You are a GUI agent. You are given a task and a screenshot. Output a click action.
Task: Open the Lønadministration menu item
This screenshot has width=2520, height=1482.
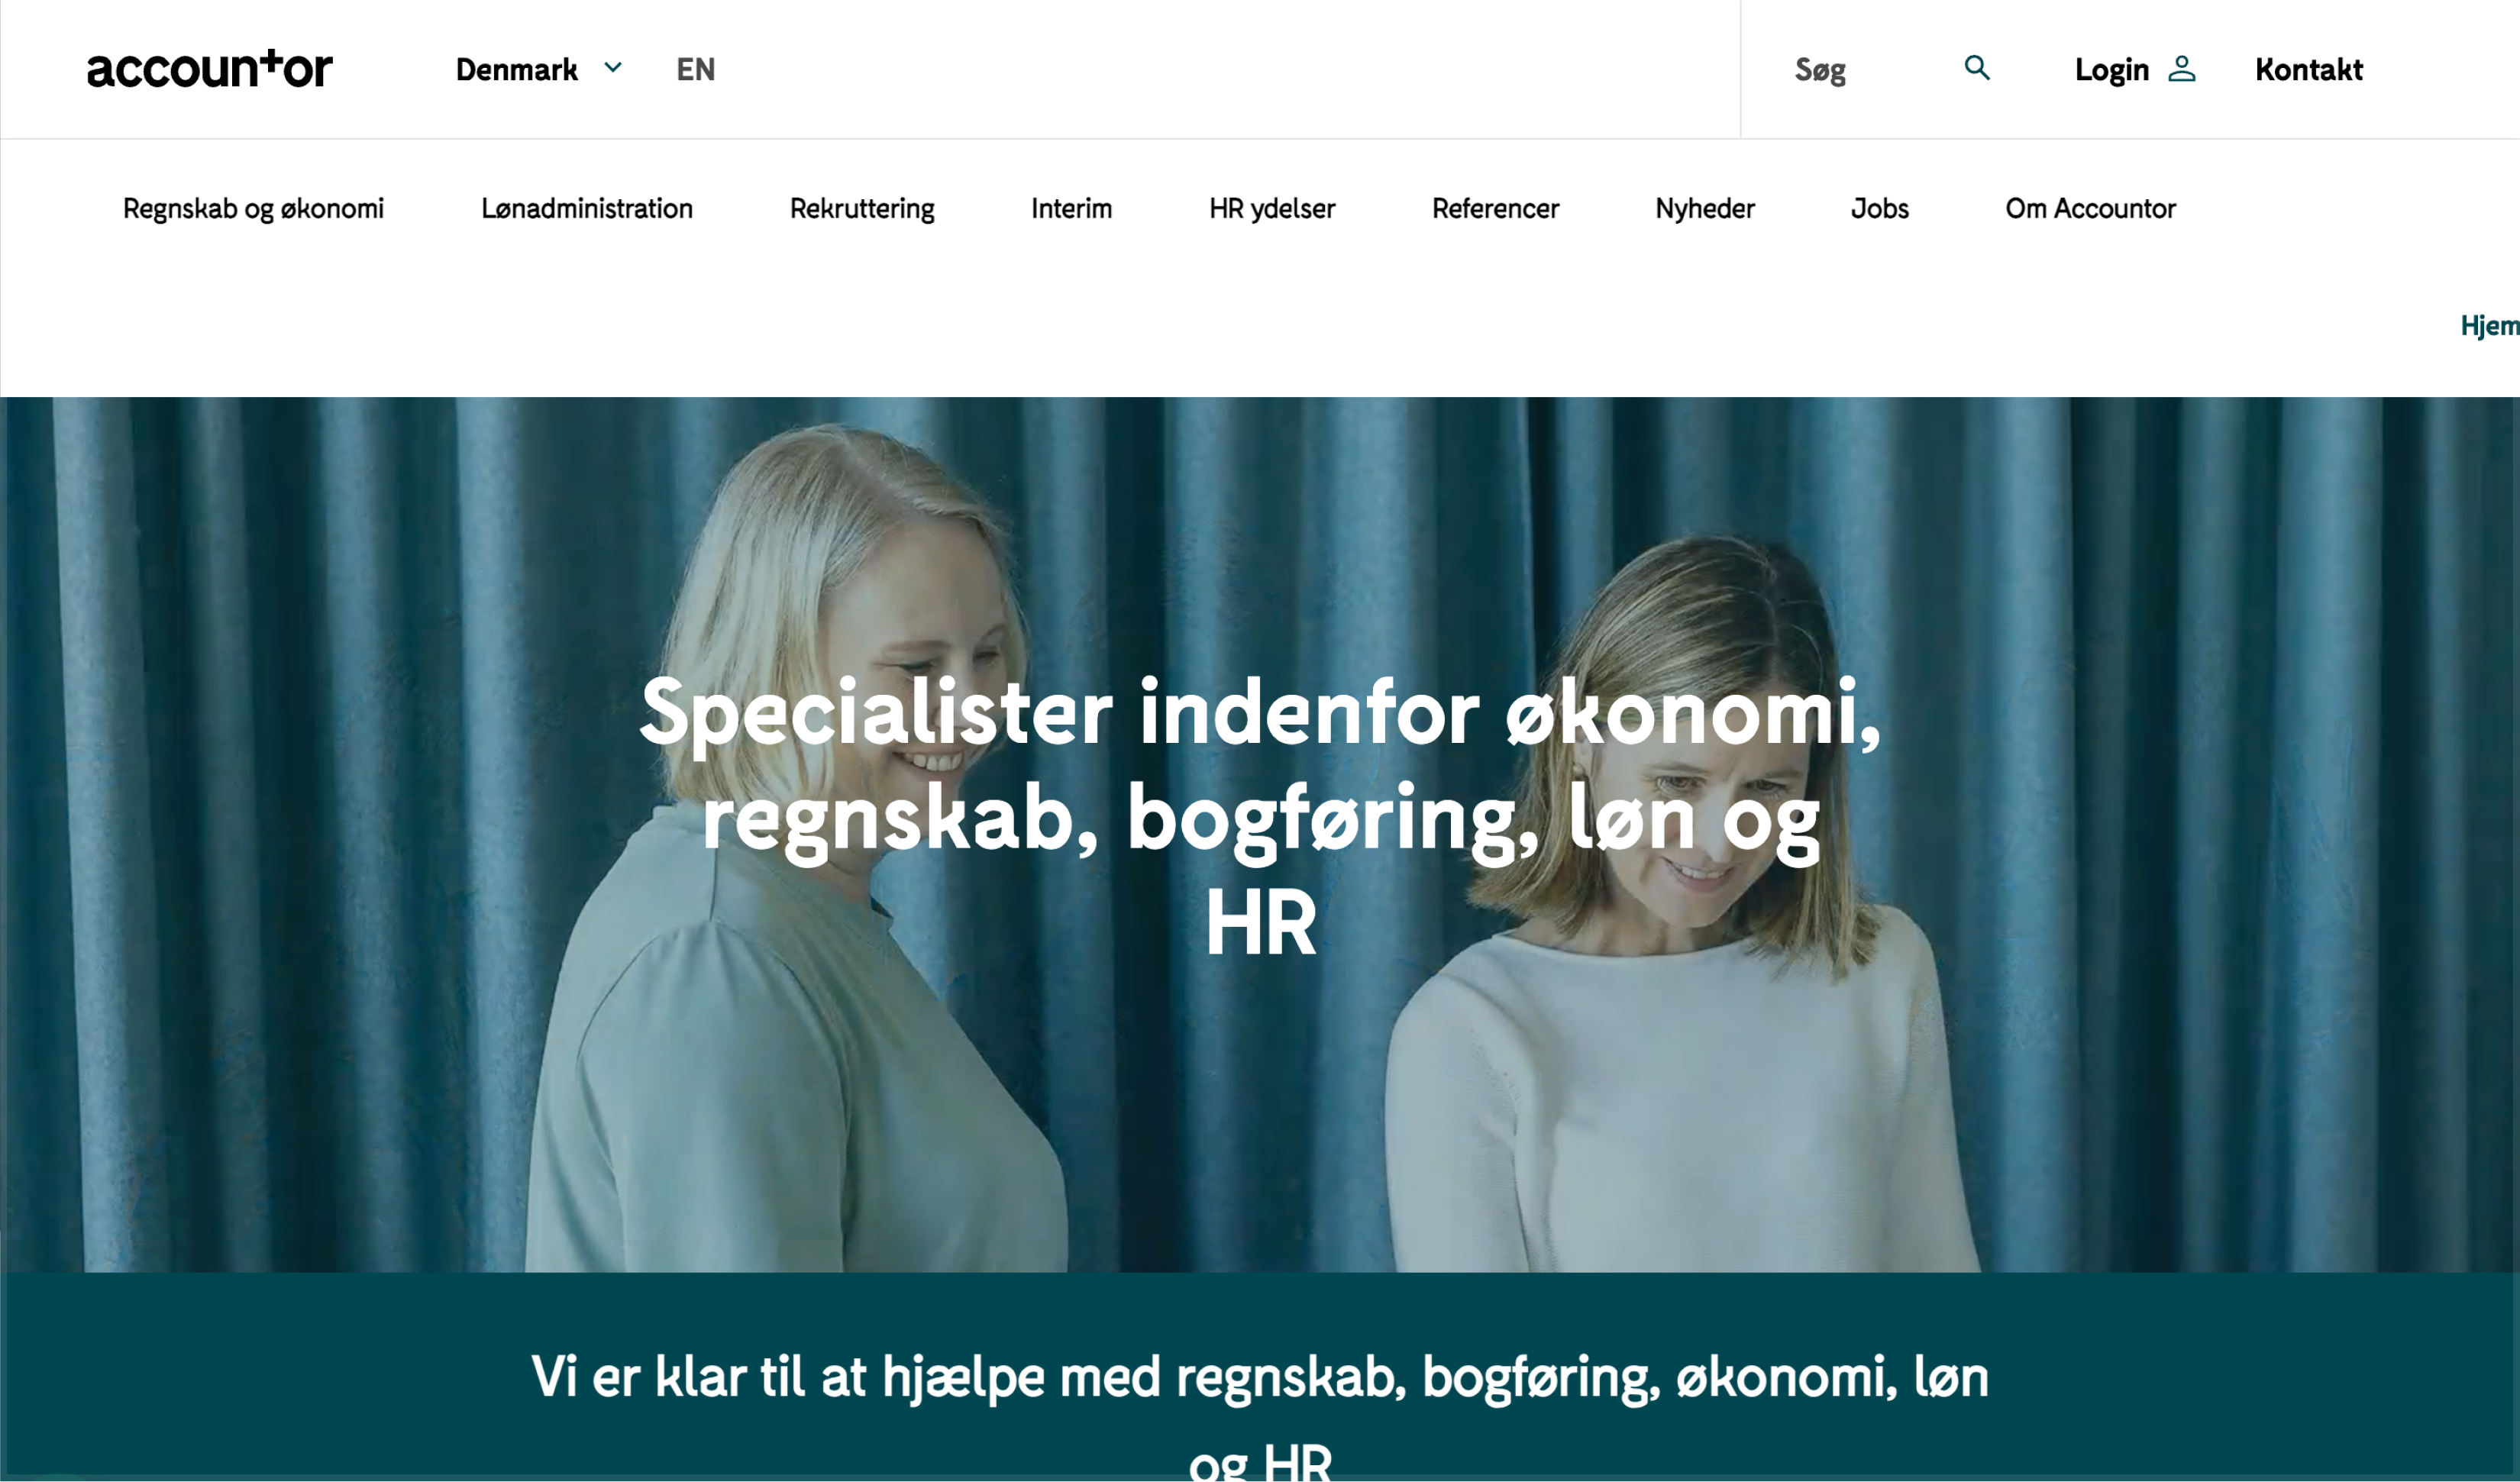(586, 208)
